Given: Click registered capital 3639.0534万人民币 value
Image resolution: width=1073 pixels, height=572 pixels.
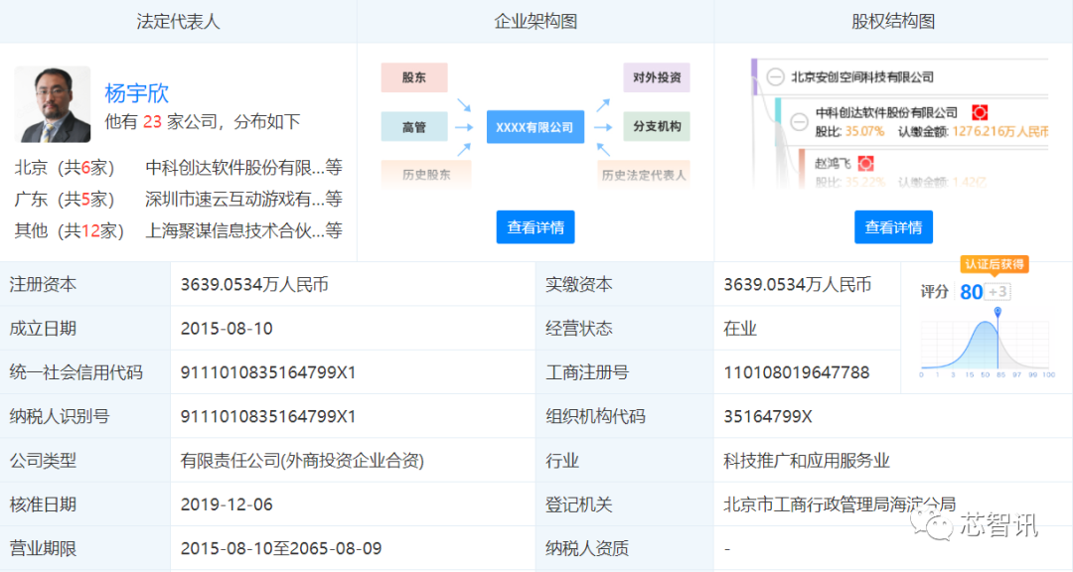Looking at the screenshot, I should [254, 285].
